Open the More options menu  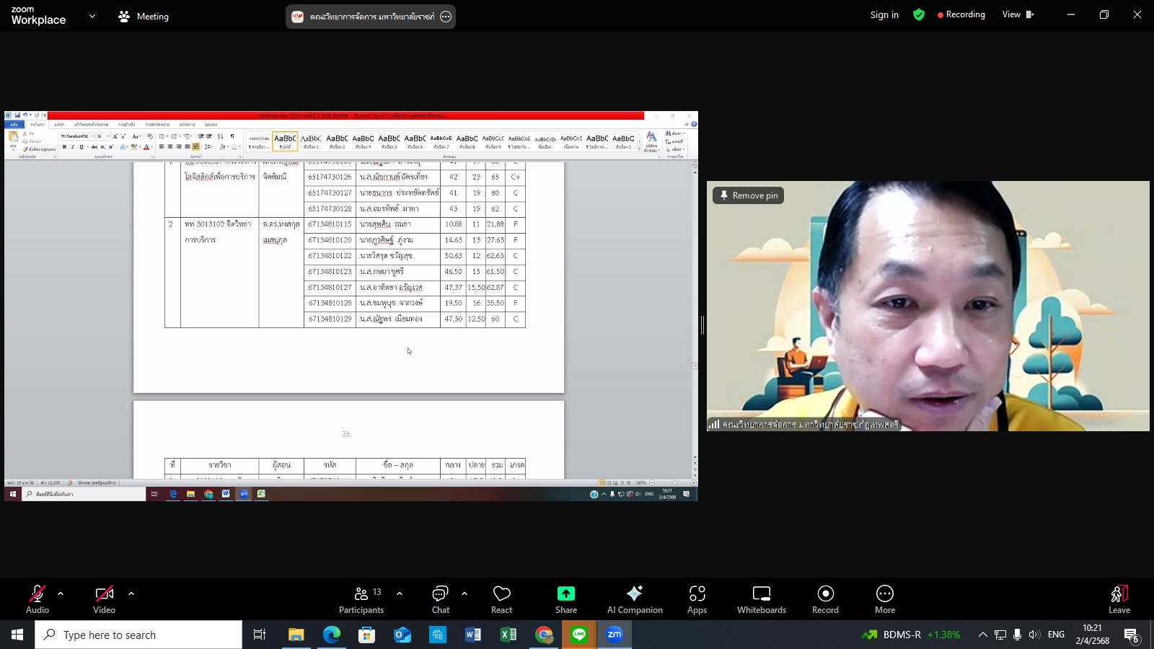coord(885,599)
